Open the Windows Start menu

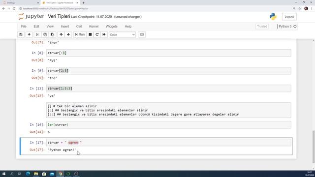[x=4, y=174]
